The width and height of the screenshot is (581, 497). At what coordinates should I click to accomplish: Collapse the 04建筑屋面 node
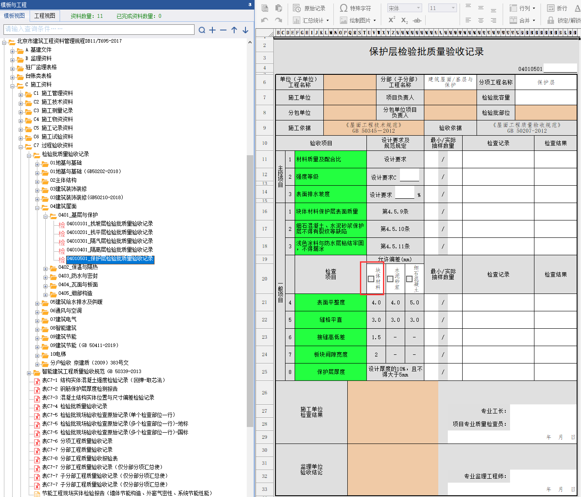tap(37, 208)
